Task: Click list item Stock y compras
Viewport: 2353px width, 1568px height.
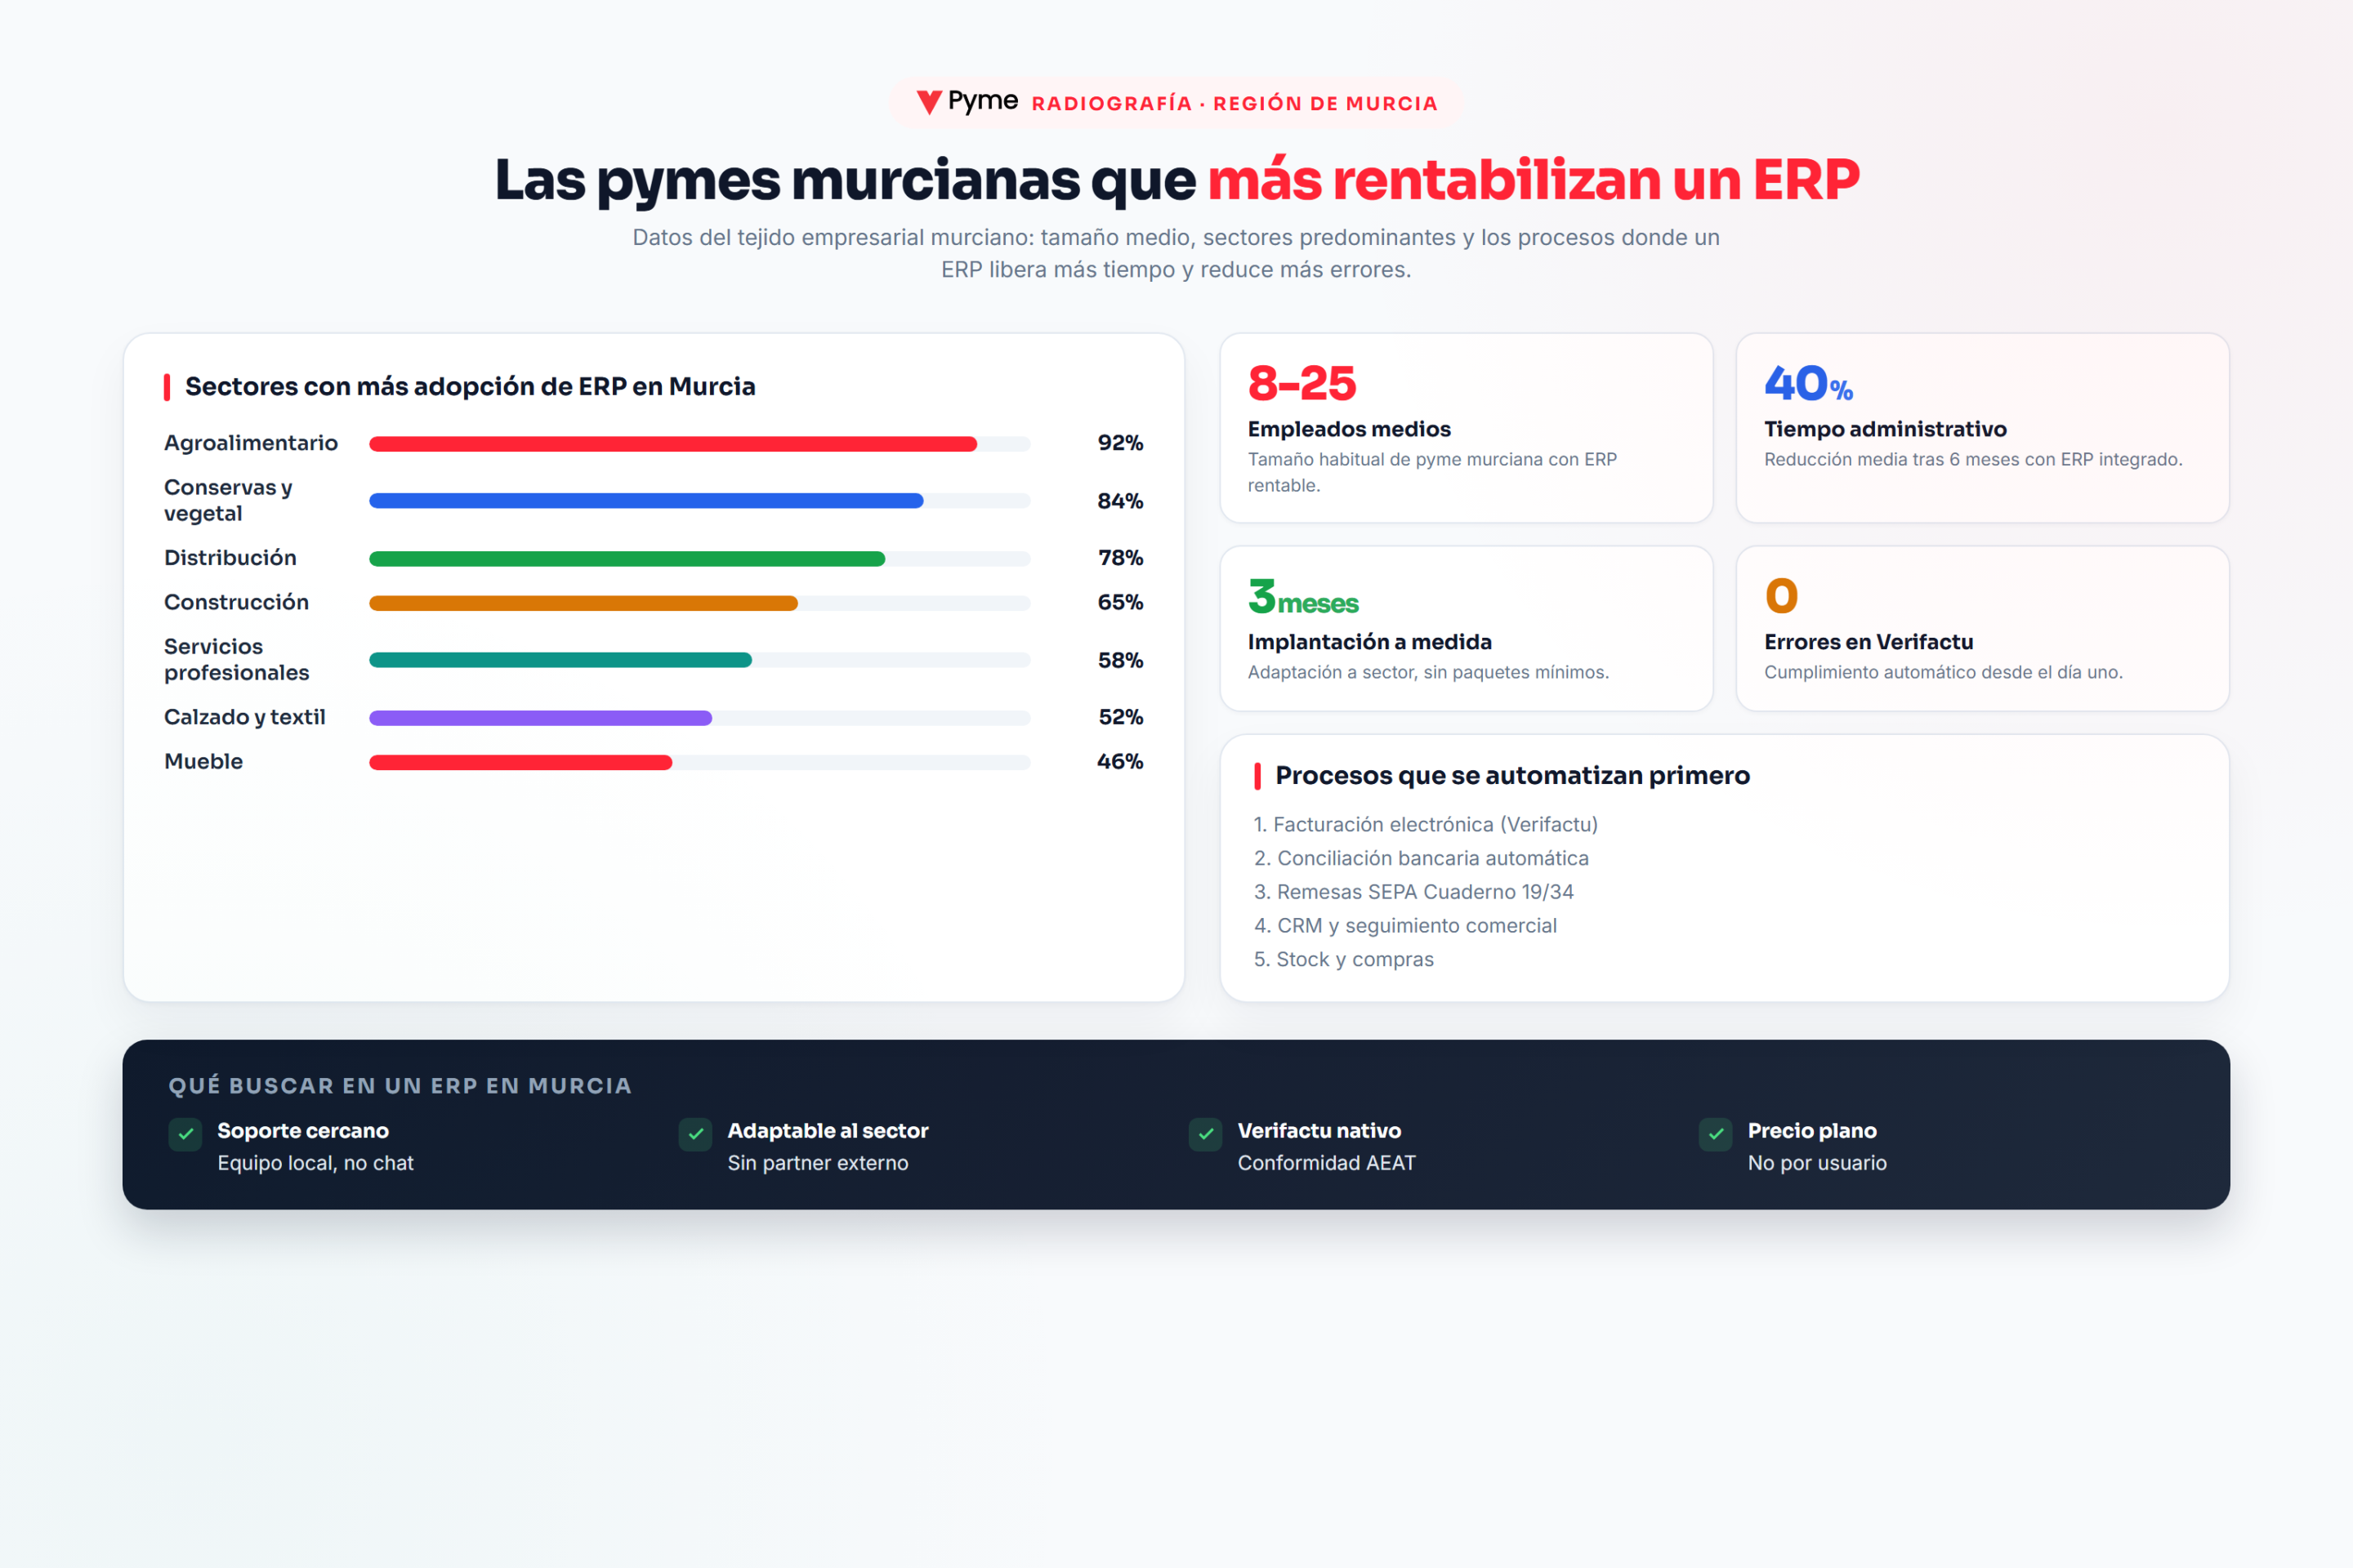Action: click(x=1343, y=960)
